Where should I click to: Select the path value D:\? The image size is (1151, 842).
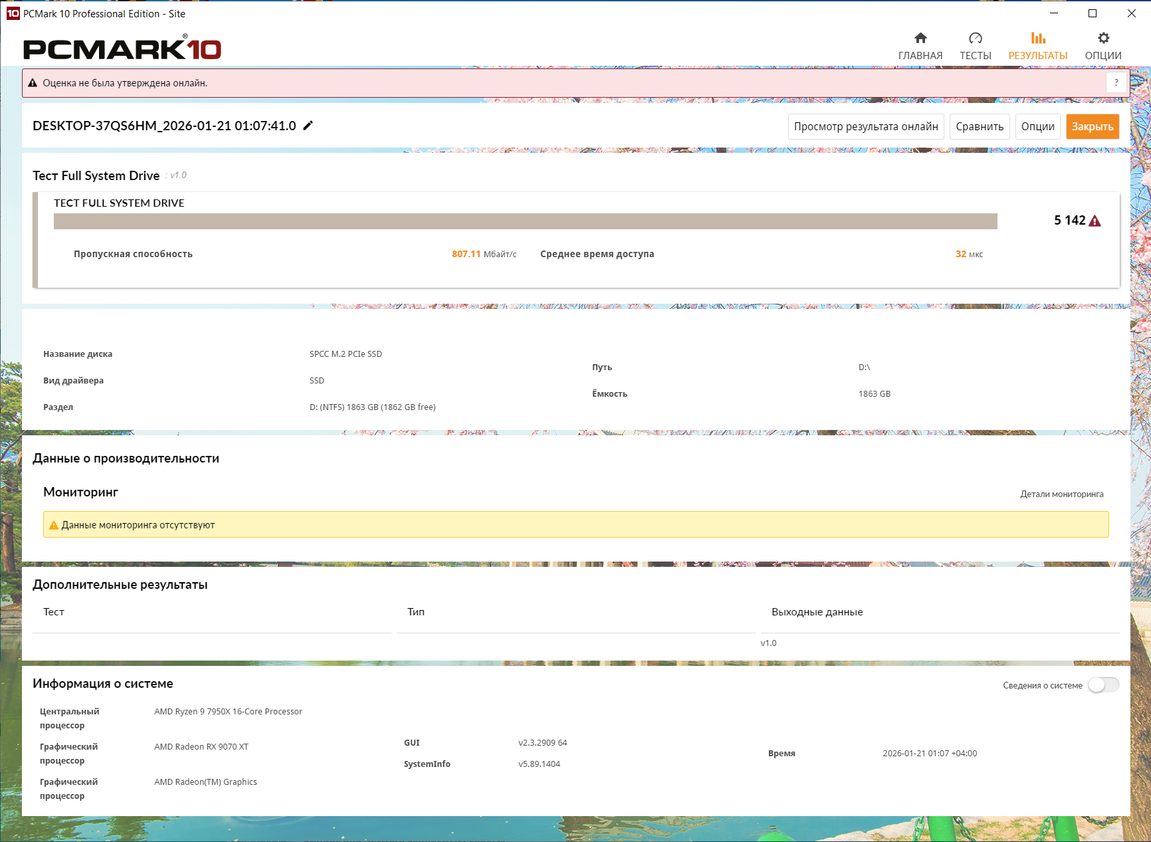[x=864, y=368]
